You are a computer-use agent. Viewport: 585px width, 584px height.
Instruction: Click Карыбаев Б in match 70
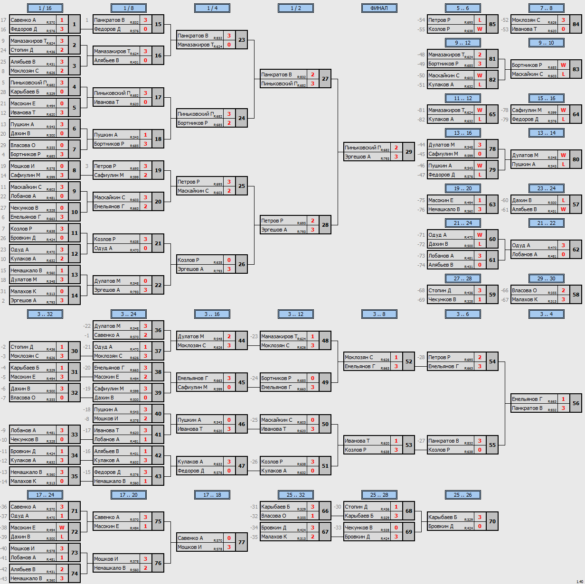(443, 517)
